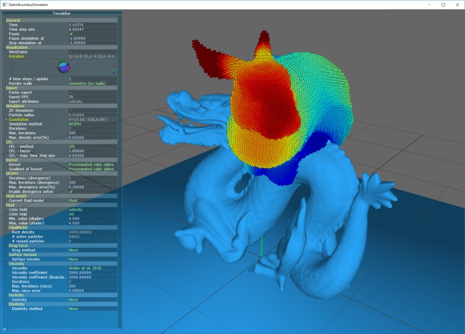Select Max. density error(%) value

tap(93, 138)
